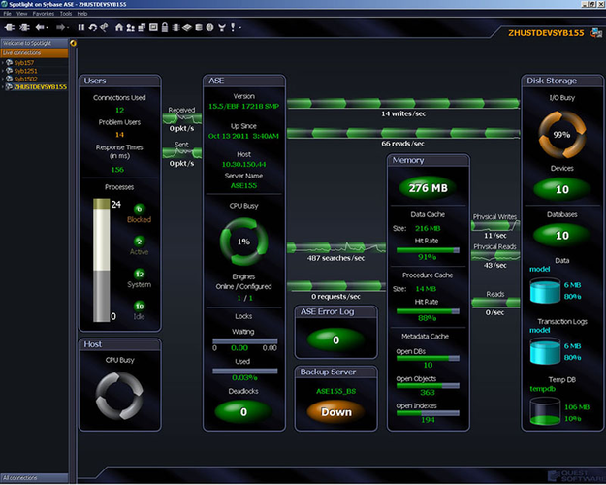Click the System processes indicator
This screenshot has width=606, height=485.
pos(139,275)
